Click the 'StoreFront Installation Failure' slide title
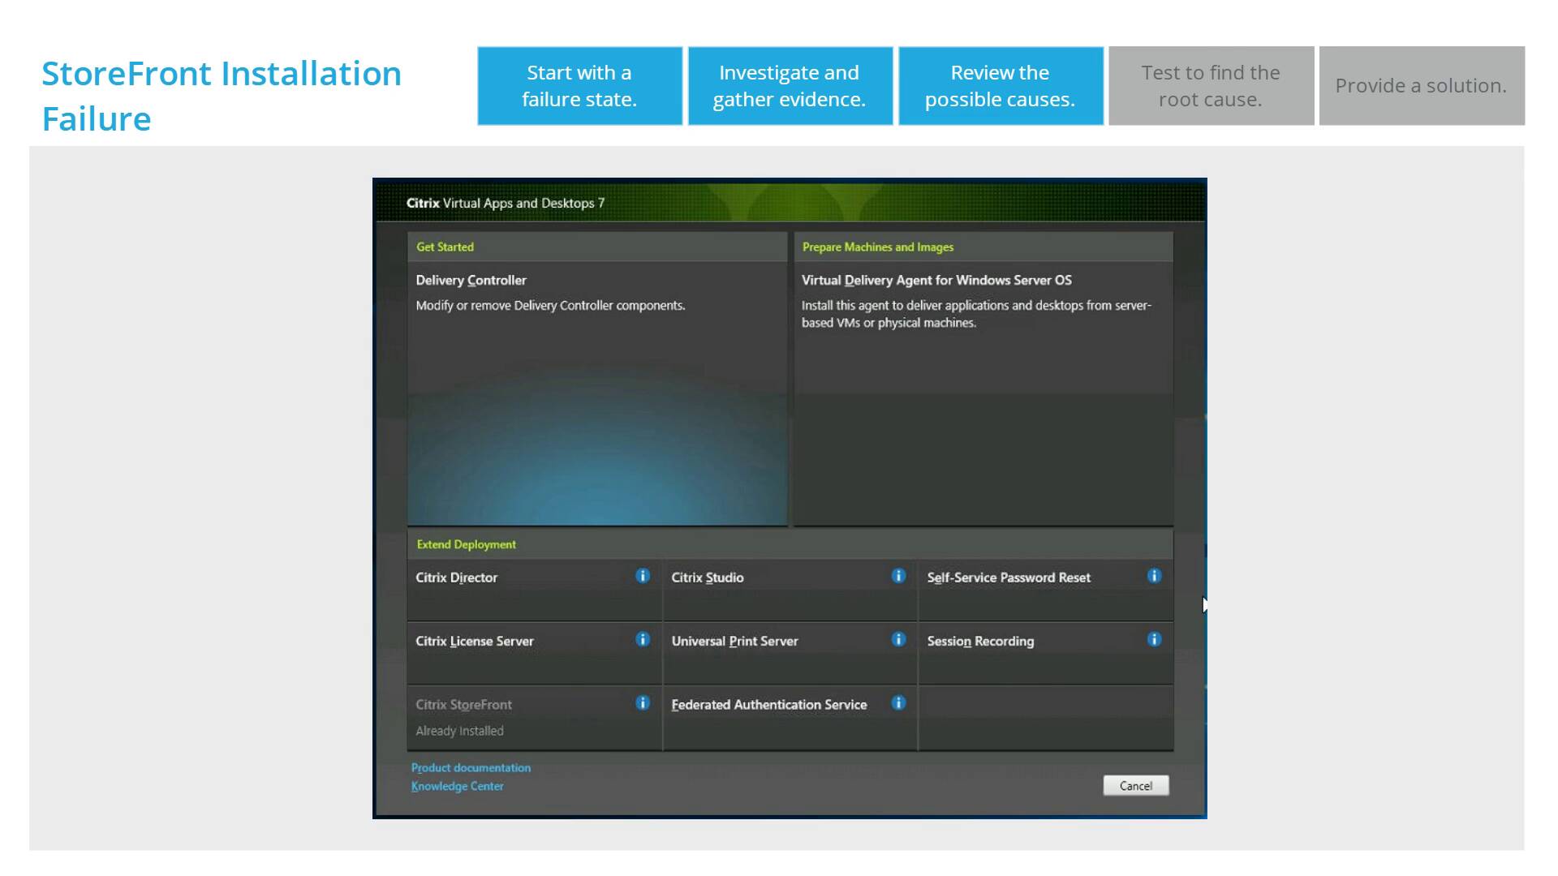 (222, 96)
